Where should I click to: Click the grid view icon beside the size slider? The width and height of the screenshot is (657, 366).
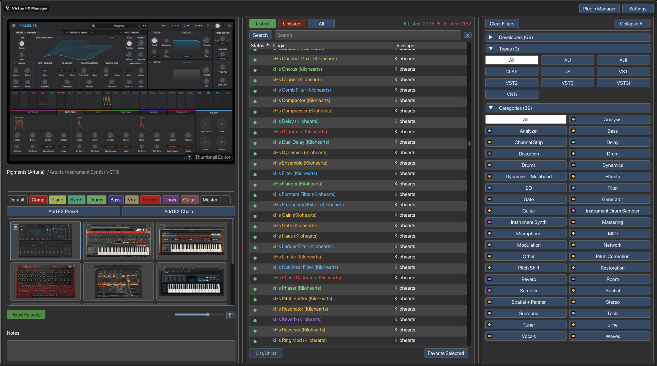click(x=231, y=315)
